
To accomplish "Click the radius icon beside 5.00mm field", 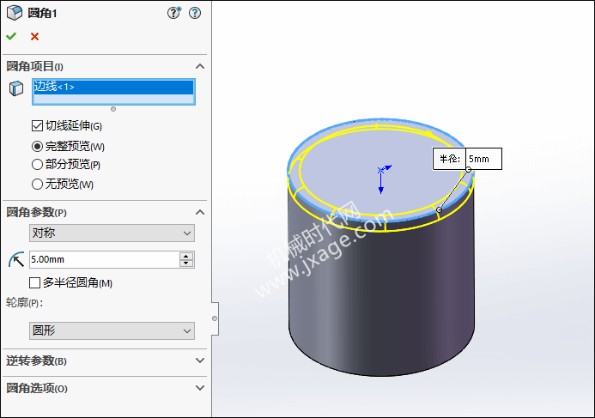I will click(15, 259).
